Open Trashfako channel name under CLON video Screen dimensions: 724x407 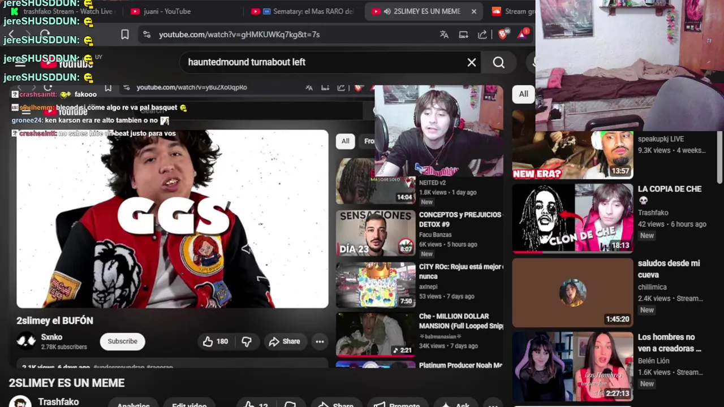click(x=653, y=213)
